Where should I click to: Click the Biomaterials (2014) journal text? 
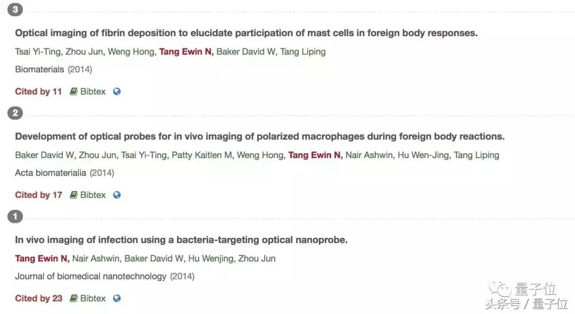coord(54,69)
